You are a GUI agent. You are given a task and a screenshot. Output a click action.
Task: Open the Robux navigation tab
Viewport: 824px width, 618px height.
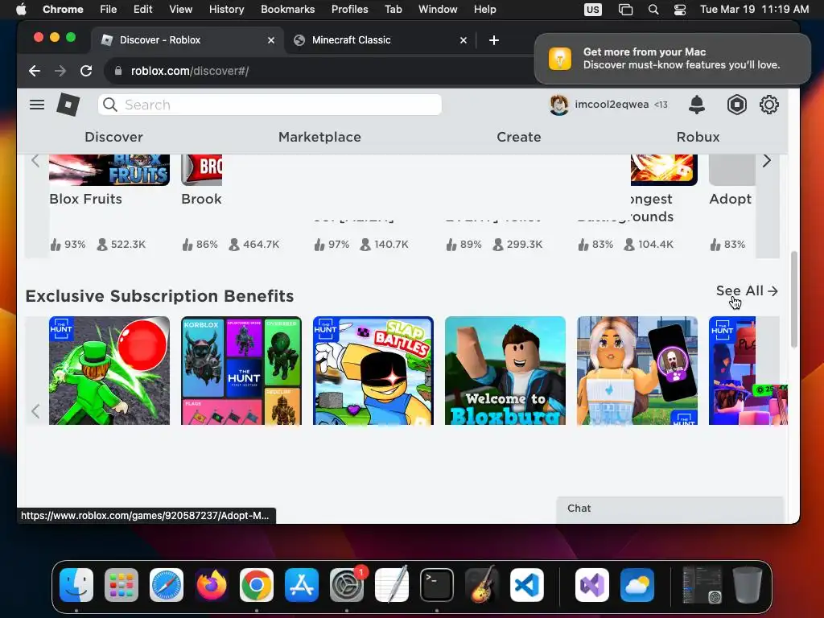698,137
